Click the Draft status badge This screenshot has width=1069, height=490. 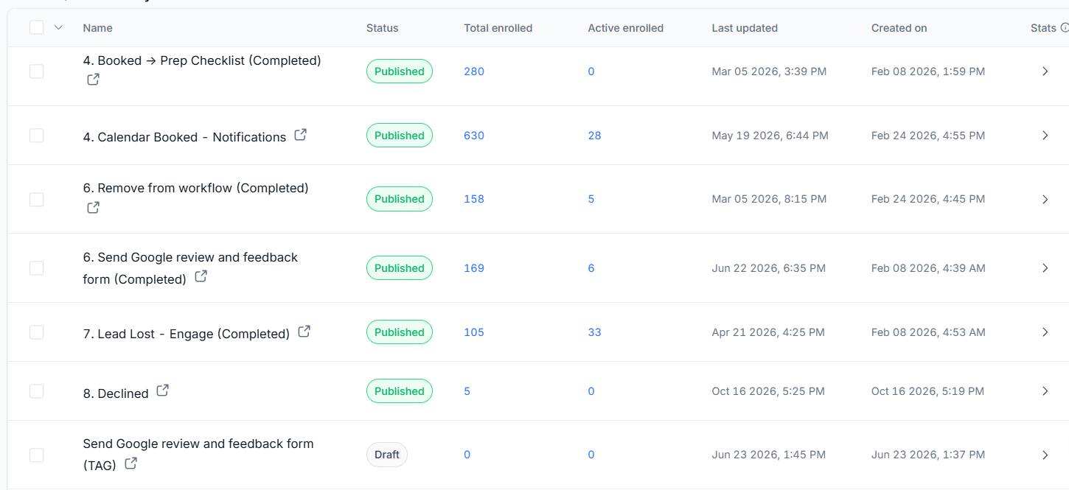pos(387,455)
